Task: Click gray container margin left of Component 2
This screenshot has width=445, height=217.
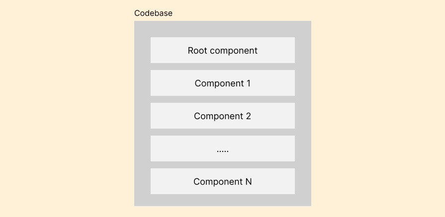Action: pyautogui.click(x=143, y=116)
